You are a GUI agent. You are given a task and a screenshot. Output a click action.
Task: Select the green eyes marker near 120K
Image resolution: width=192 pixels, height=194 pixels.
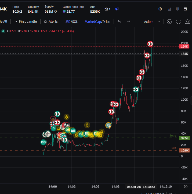pyautogui.click(x=136, y=89)
